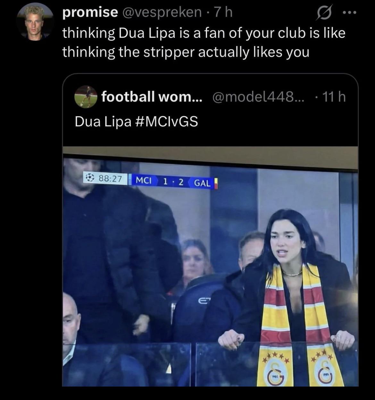Open the @model448... handle
375x400 pixels.
(x=258, y=96)
